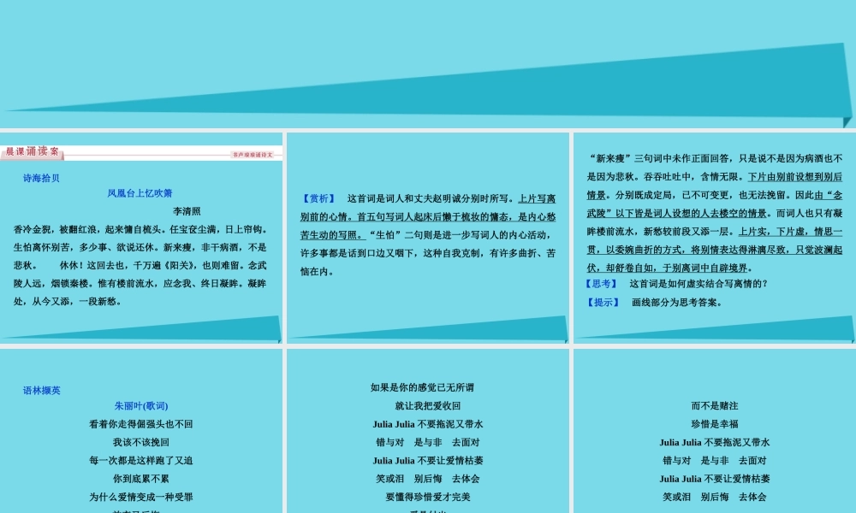Select the slide beginning with 【赏析】

(428, 238)
